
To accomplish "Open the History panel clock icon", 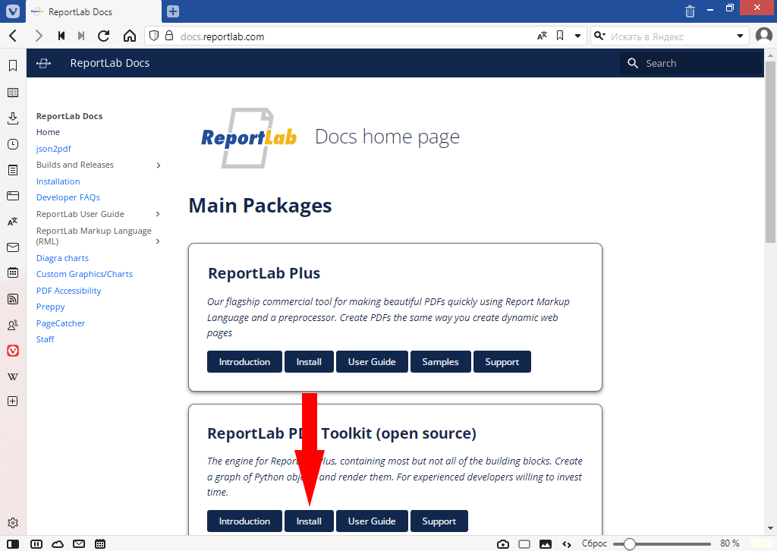I will coord(12,144).
